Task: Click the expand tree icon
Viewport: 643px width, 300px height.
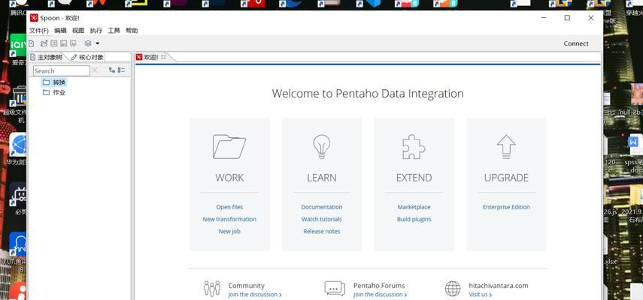Action: 111,70
